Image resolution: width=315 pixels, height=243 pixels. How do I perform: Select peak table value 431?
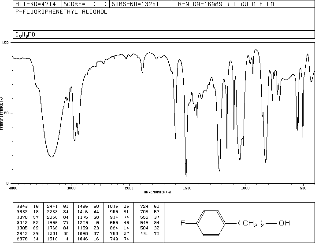(x=144, y=234)
